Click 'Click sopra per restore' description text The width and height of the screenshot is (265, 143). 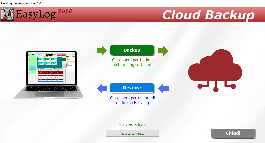tap(132, 100)
